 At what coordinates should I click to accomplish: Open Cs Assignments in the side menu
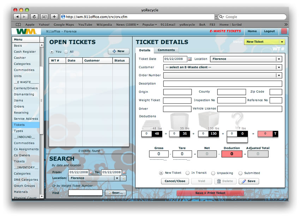26,149
